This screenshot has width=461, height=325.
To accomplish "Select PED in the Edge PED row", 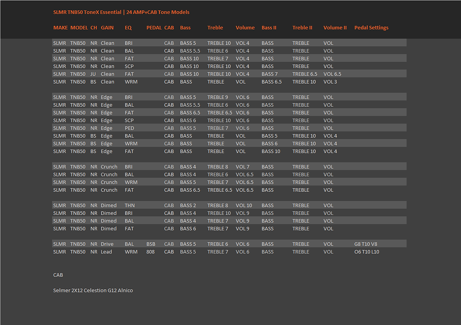I will pos(129,128).
